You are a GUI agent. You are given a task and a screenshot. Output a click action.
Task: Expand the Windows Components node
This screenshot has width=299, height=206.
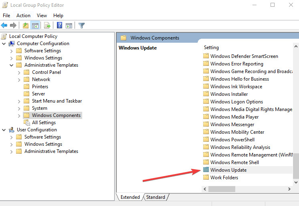click(19, 116)
